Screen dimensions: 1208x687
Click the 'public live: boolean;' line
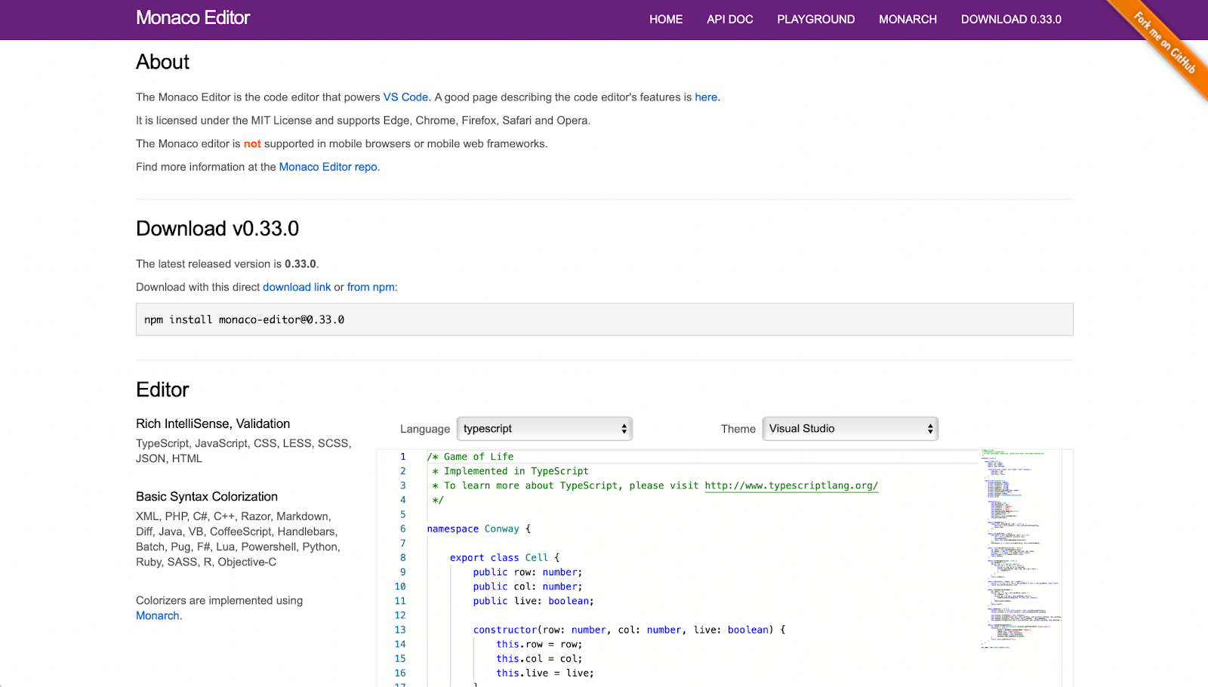click(x=533, y=601)
